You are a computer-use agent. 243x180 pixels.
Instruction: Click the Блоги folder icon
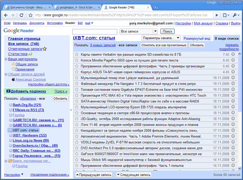[10, 161]
